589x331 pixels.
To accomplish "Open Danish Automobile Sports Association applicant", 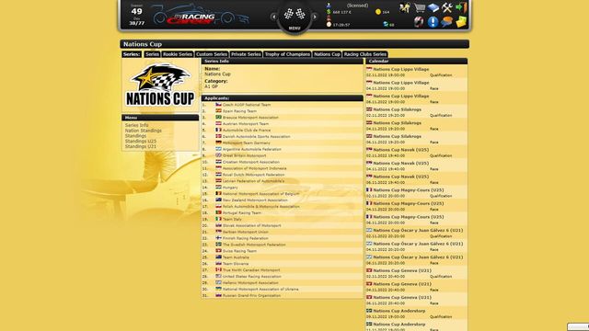I will 256,137.
